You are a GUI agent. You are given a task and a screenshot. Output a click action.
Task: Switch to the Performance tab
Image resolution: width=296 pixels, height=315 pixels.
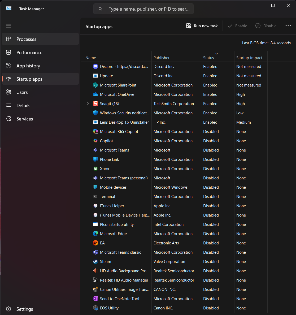point(29,53)
